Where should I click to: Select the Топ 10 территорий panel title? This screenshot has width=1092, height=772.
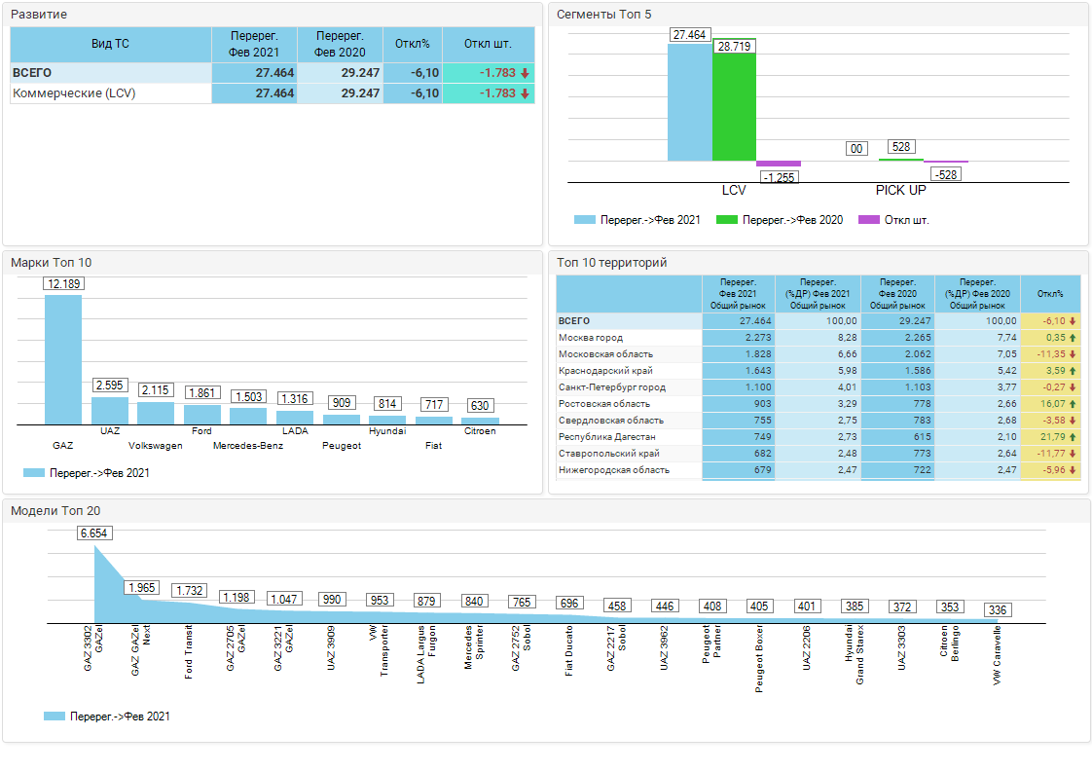pos(611,263)
